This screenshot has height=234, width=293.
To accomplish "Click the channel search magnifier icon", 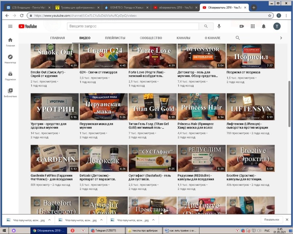I will click(238, 38).
